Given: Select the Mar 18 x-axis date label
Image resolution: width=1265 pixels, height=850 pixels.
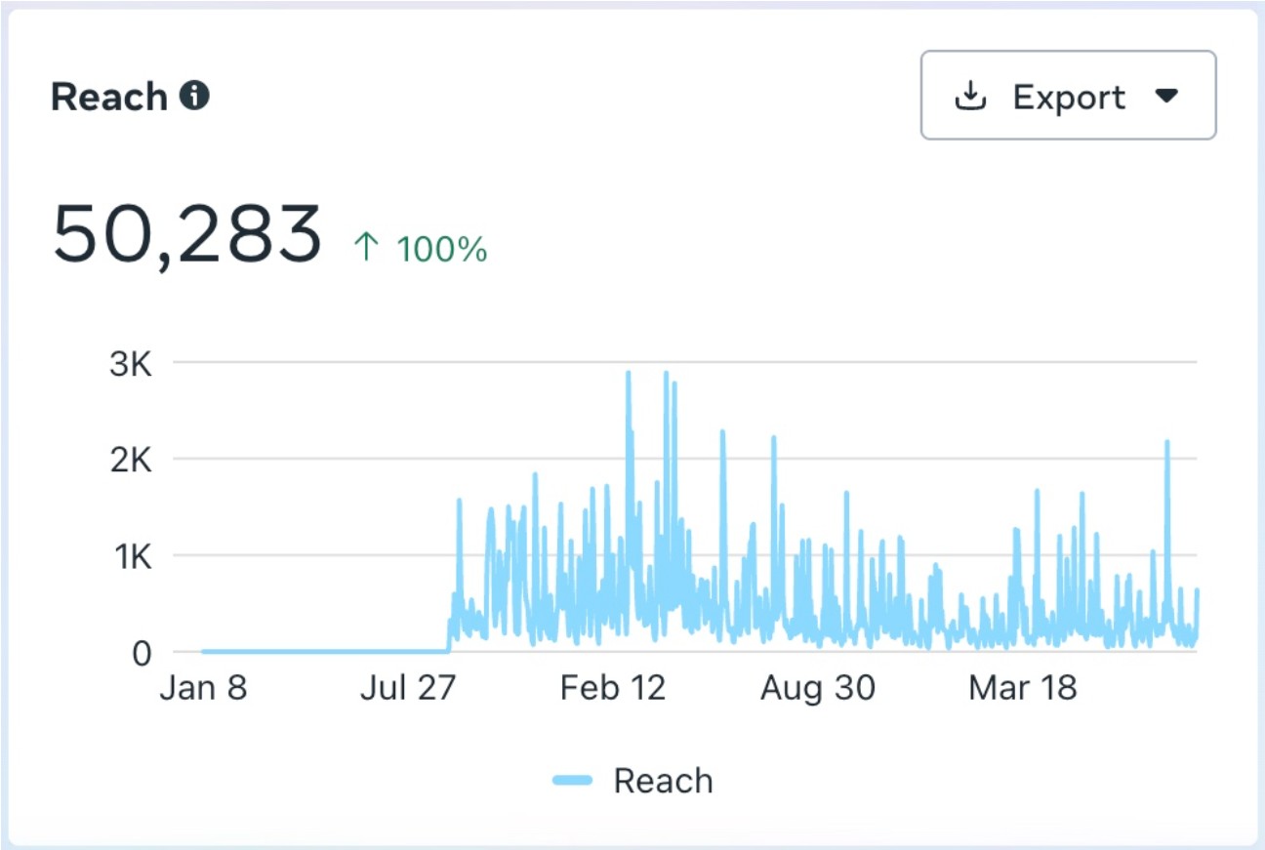Looking at the screenshot, I should pos(1022,688).
